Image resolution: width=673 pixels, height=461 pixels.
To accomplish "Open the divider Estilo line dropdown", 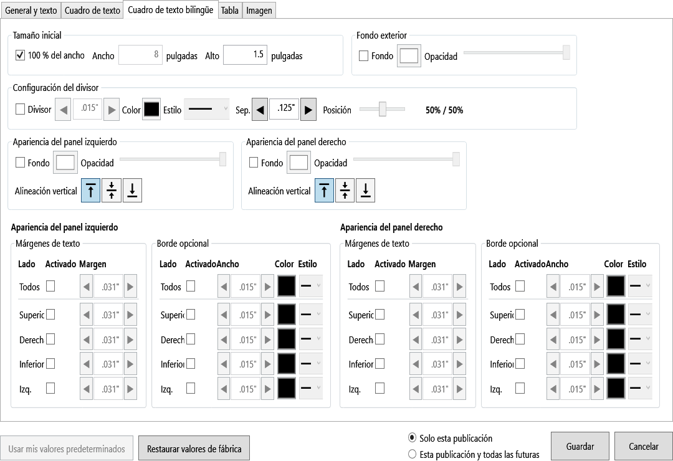I will coord(207,109).
